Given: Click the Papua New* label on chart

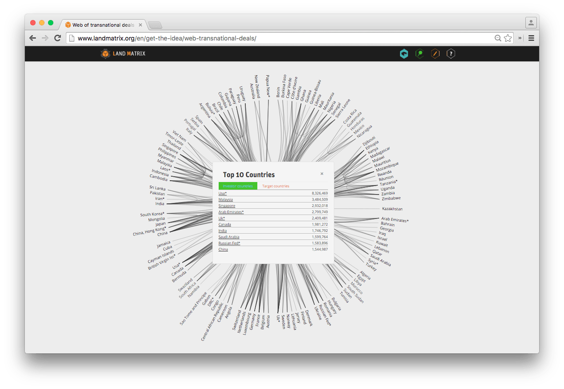Looking at the screenshot, I should (268, 85).
